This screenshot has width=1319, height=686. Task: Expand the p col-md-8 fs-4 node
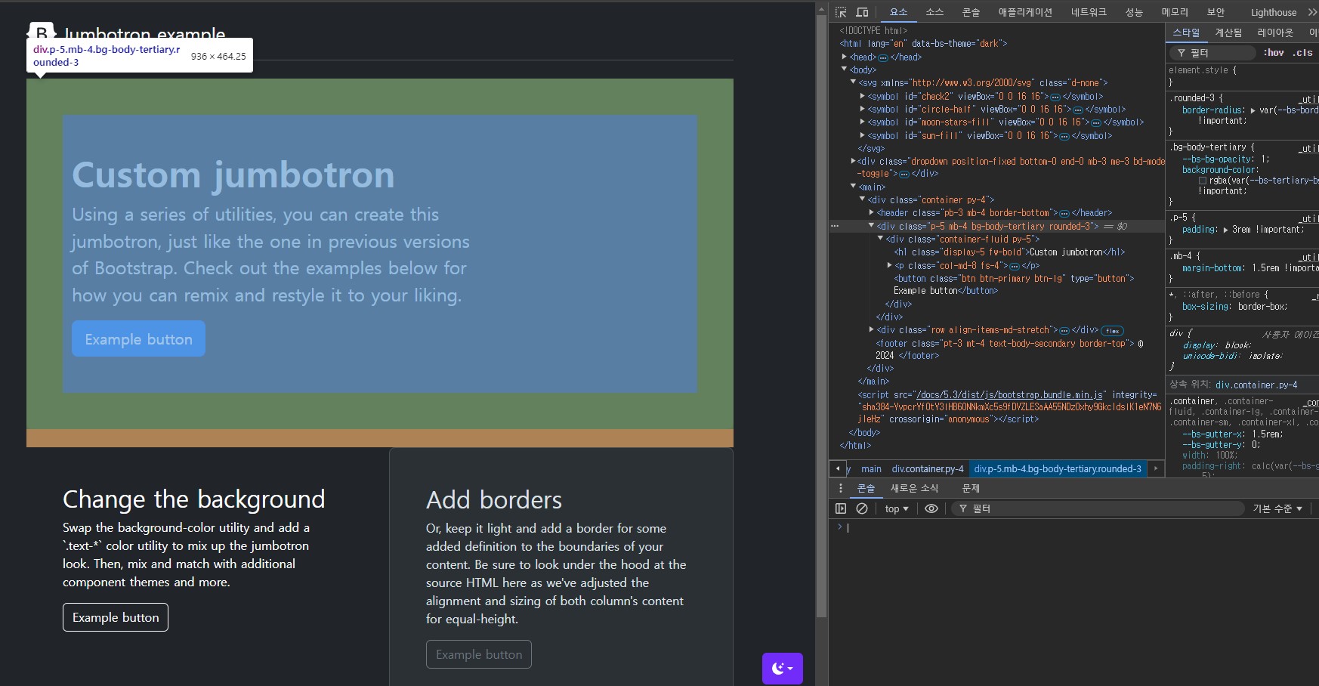[890, 265]
